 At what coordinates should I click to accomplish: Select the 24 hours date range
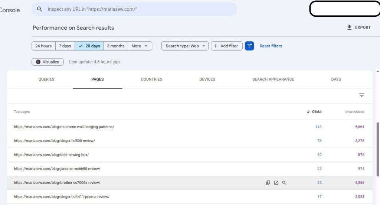(43, 46)
